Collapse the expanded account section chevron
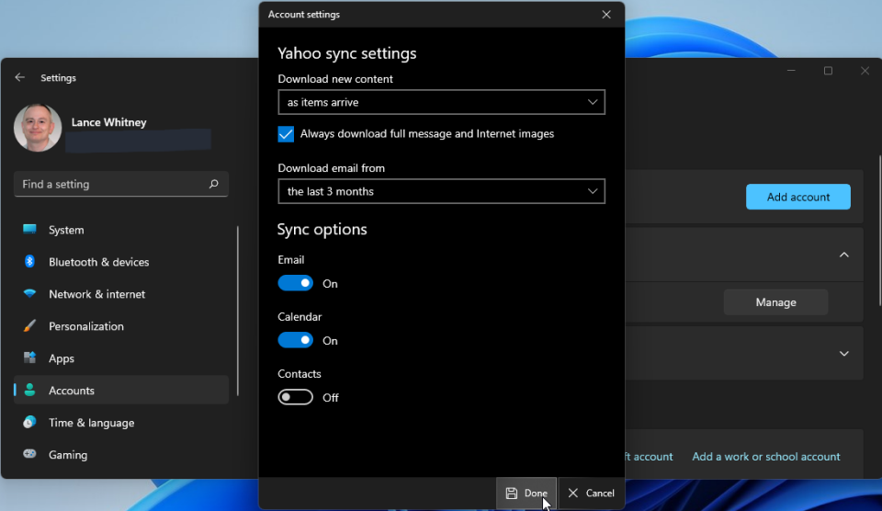The width and height of the screenshot is (882, 511). [843, 255]
